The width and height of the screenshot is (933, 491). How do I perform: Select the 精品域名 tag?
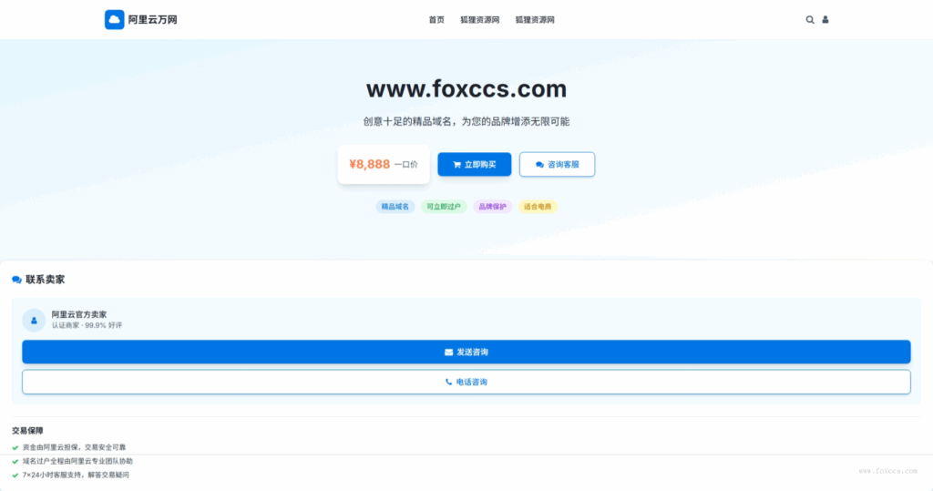pyautogui.click(x=395, y=207)
